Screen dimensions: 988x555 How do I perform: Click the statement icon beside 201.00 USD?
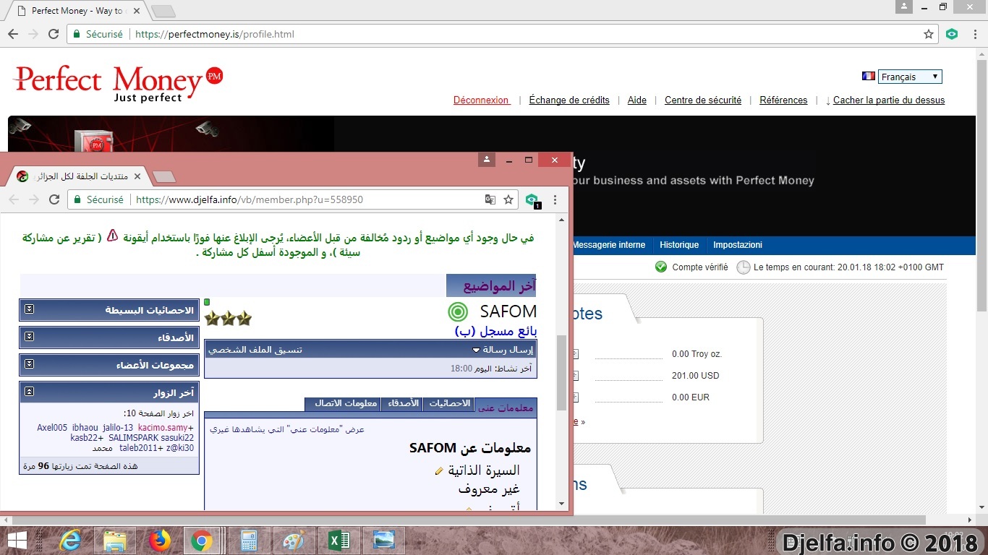[x=576, y=375]
